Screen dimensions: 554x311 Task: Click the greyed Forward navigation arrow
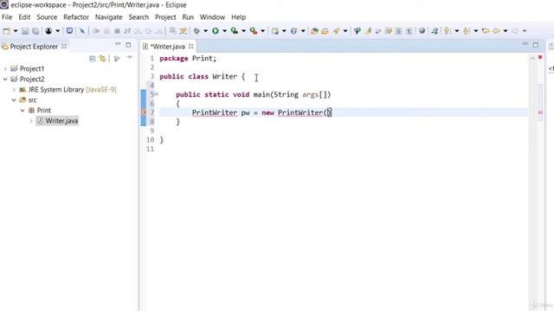pos(515,31)
